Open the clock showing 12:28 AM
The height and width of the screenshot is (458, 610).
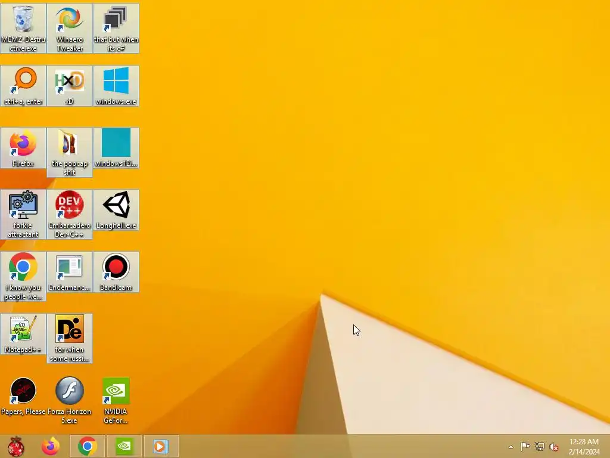pos(584,447)
